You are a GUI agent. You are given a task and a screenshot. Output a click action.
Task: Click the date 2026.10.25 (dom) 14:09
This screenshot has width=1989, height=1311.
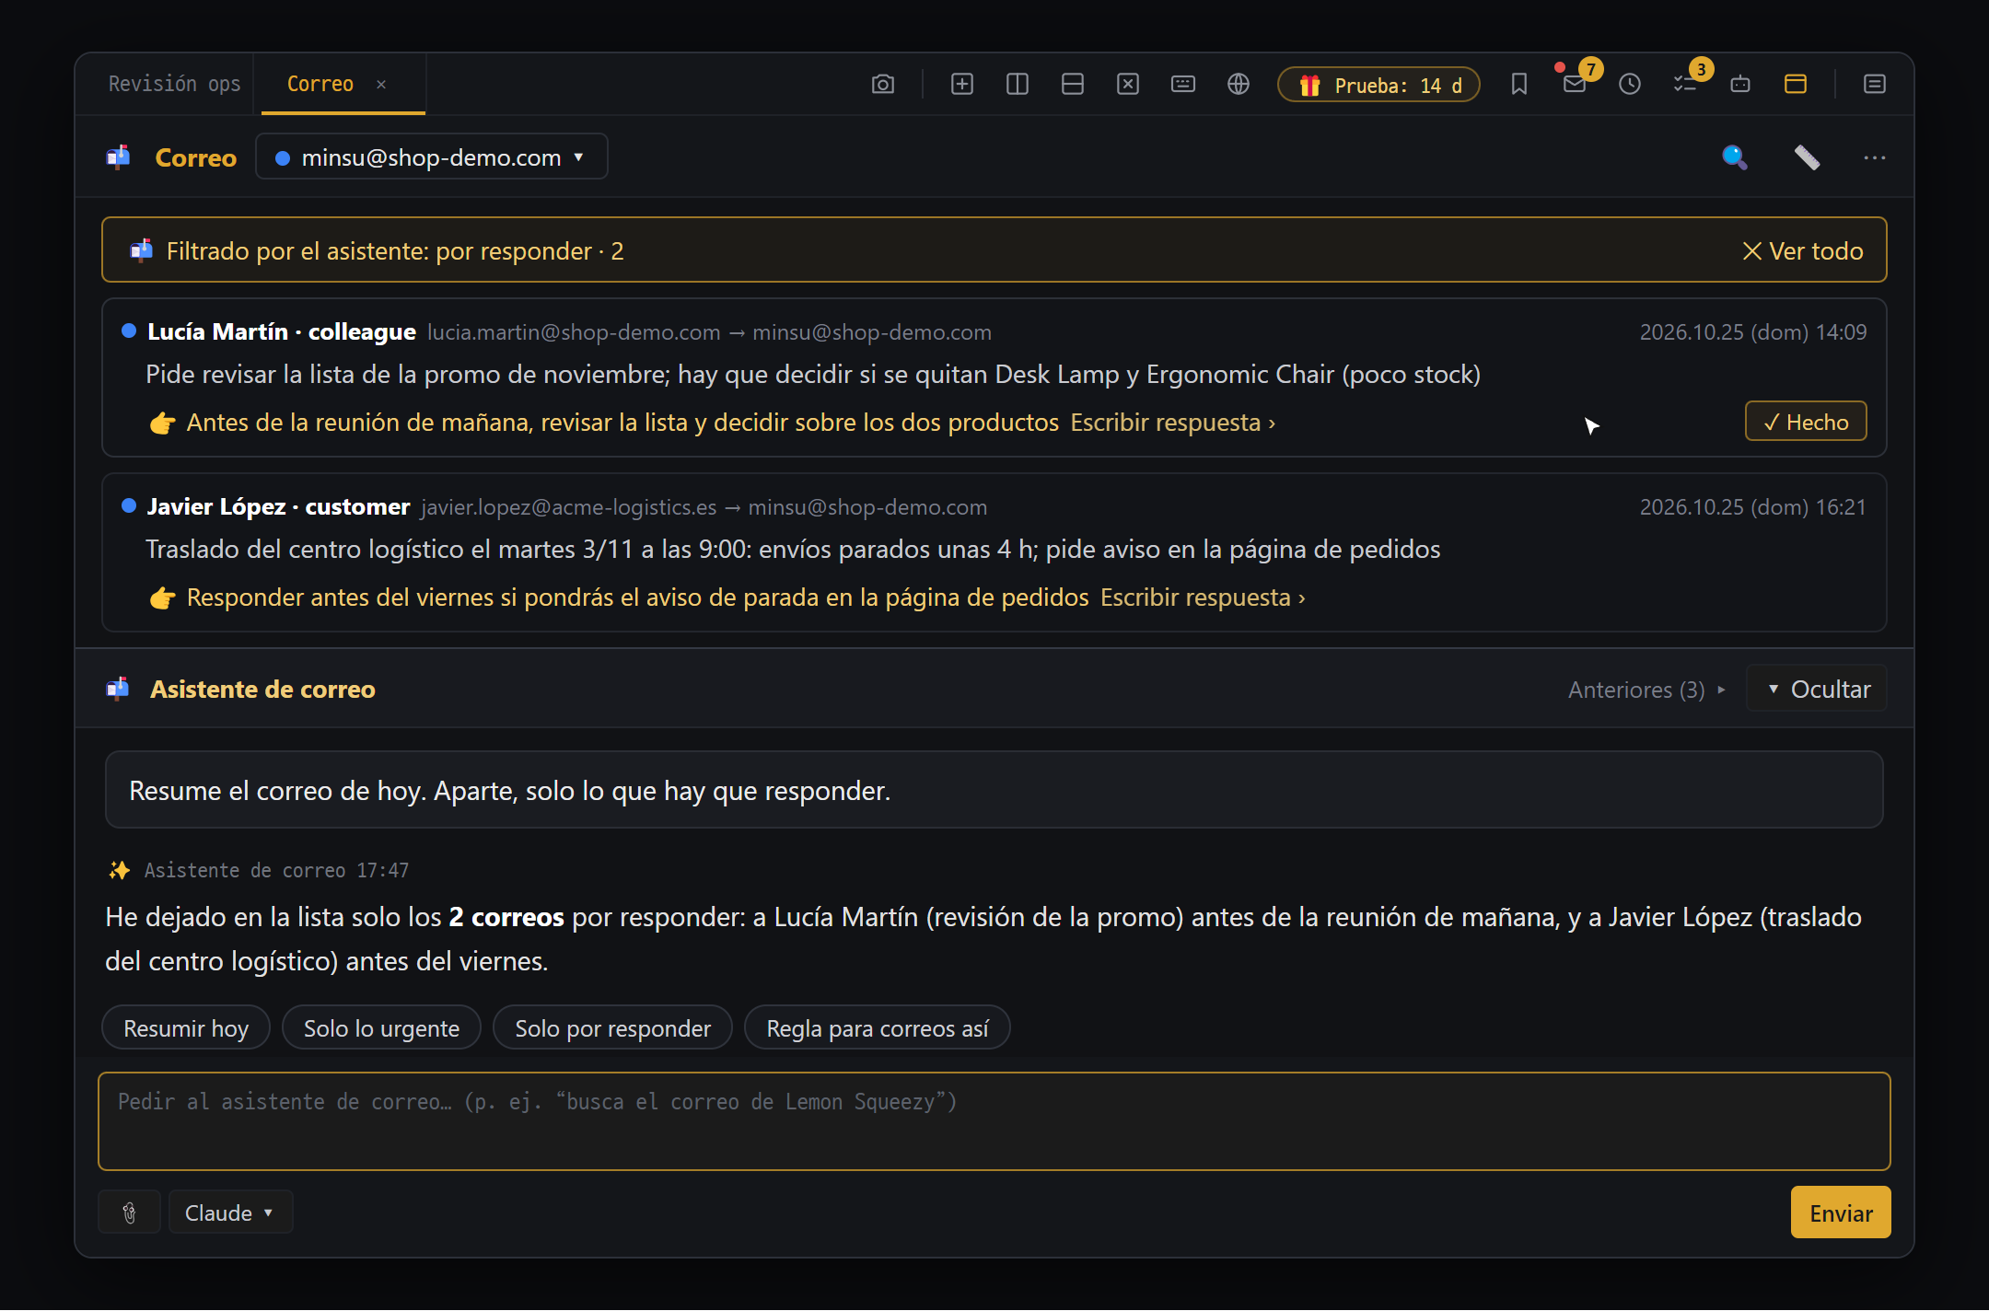[1752, 332]
